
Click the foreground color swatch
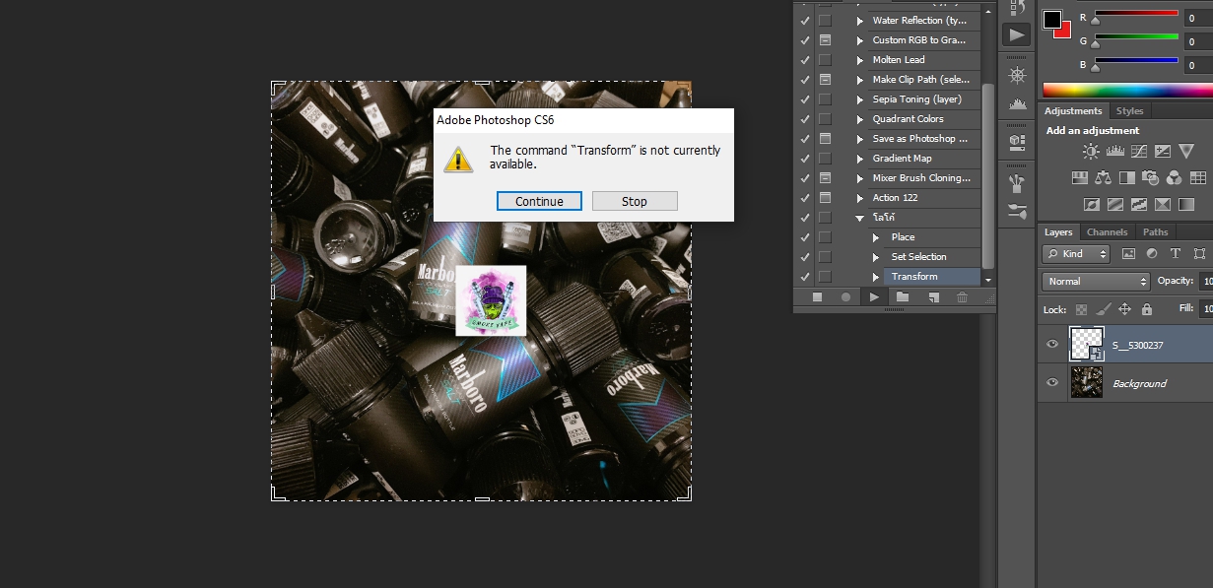(1052, 20)
